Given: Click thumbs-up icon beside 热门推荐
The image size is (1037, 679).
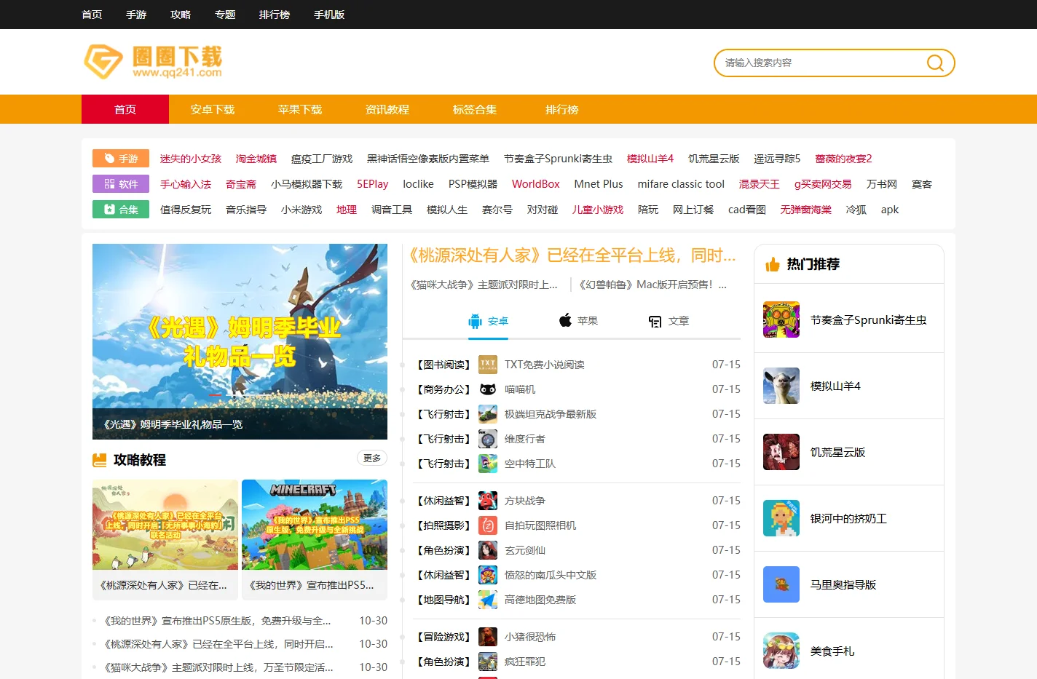Looking at the screenshot, I should (x=773, y=264).
